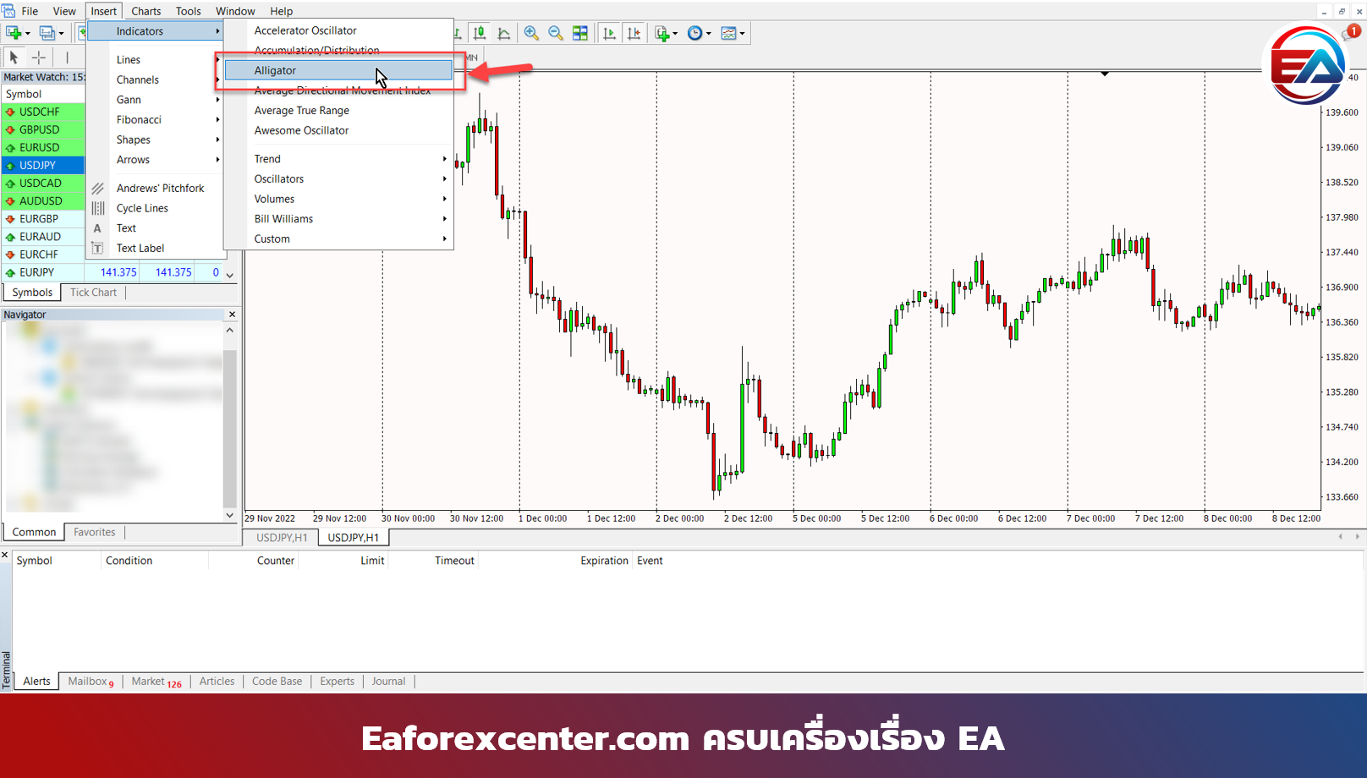Select Awesome Oscillator menu entry
Screen dimensions: 1367x778
[301, 131]
